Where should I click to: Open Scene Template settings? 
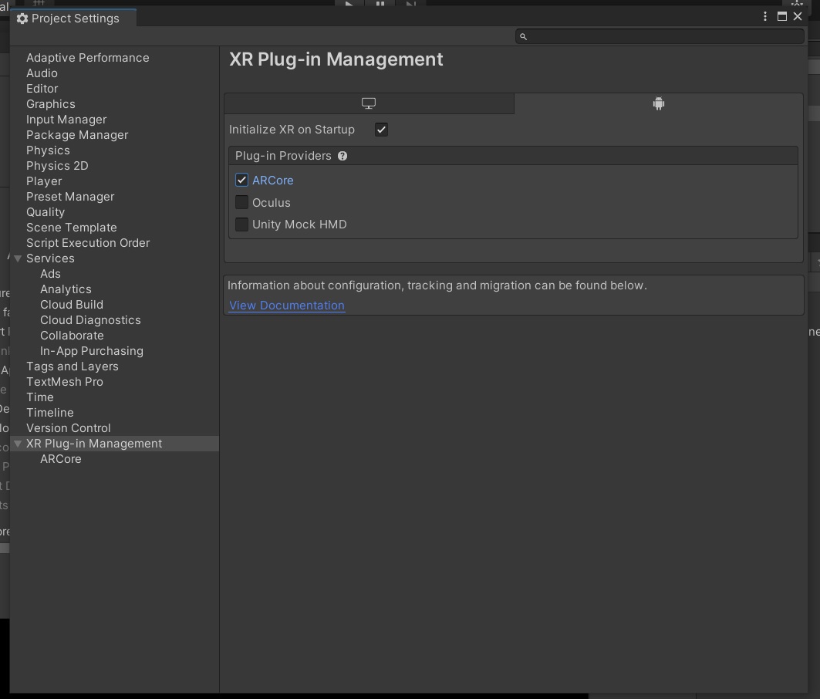72,228
